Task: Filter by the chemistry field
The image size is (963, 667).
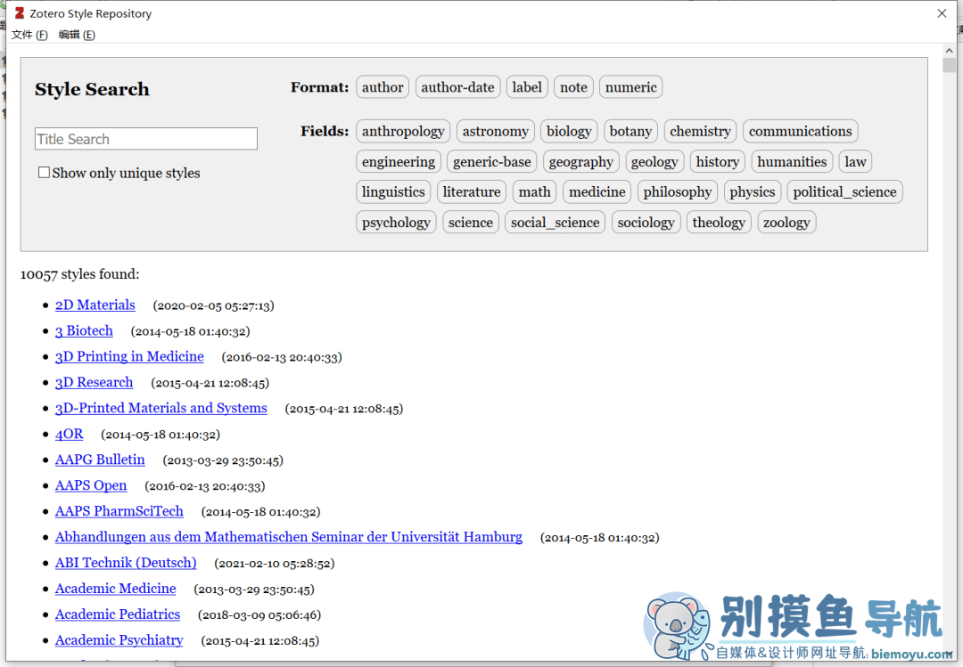Action: click(700, 131)
